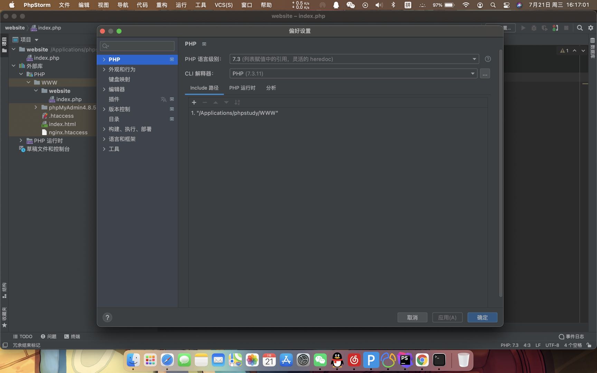The image size is (597, 373).
Task: Expand 版本控制 settings category
Action: point(104,109)
